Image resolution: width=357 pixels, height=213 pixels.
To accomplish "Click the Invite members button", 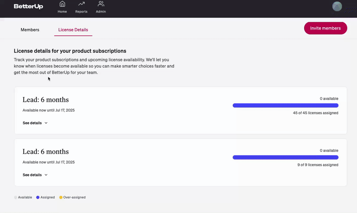I will point(325,28).
